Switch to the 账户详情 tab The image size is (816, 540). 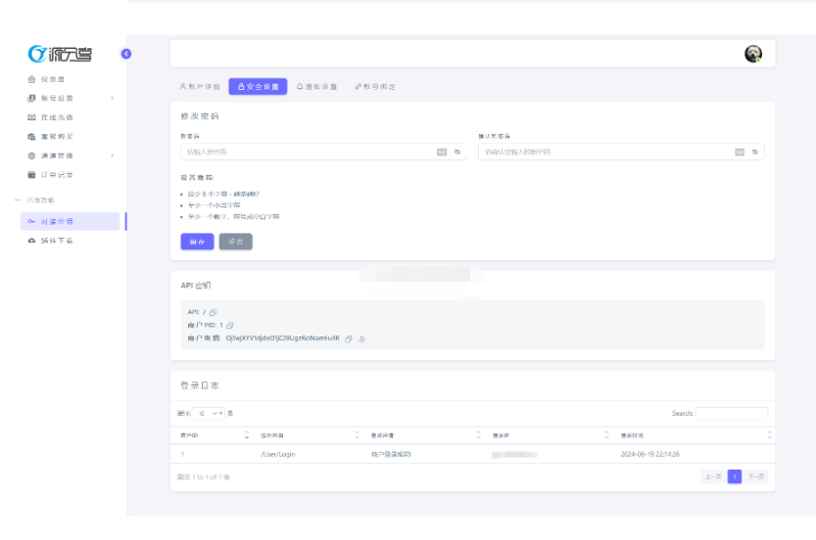click(200, 87)
